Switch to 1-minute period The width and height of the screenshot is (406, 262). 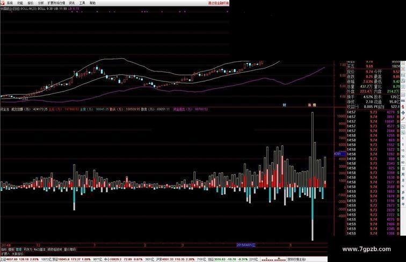point(403,139)
